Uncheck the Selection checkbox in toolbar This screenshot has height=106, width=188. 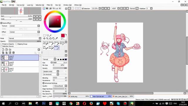(83, 9)
